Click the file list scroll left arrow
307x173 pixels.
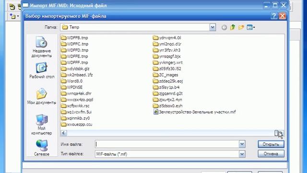[63, 133]
